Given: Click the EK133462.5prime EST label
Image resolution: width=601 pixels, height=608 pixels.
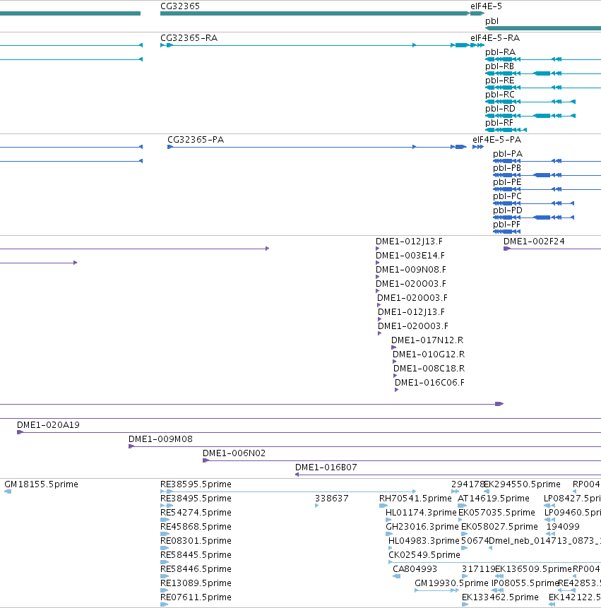Looking at the screenshot, I should point(500,597).
